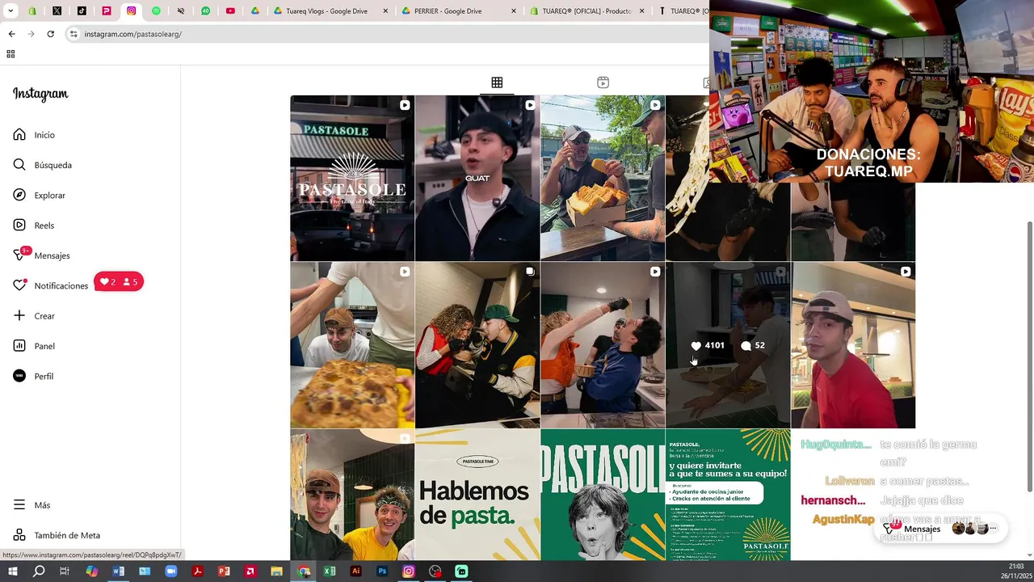Select the Reels profile tab
Screen dimensions: 1034x582
603,82
